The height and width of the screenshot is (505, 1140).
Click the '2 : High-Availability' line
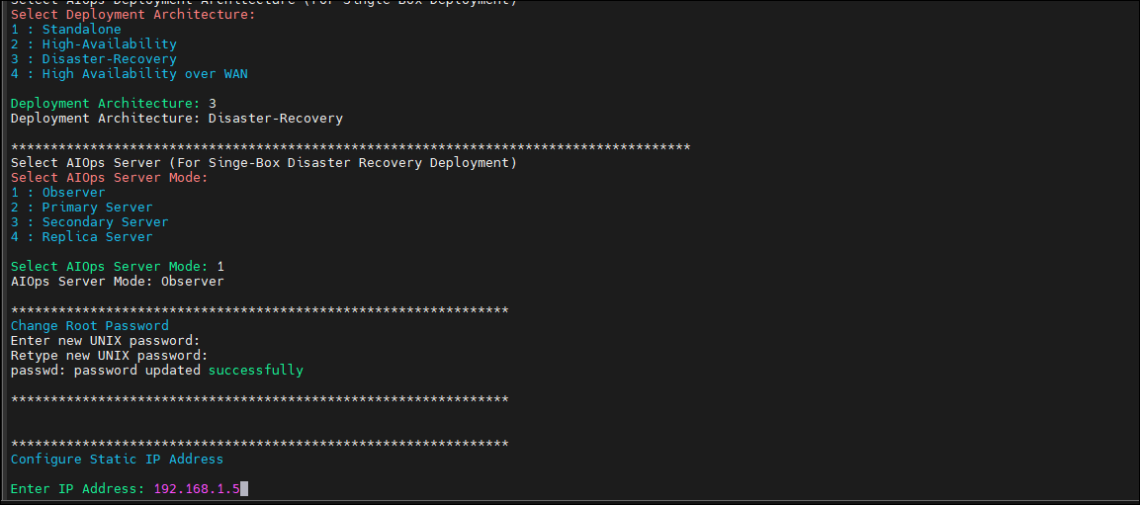[94, 44]
